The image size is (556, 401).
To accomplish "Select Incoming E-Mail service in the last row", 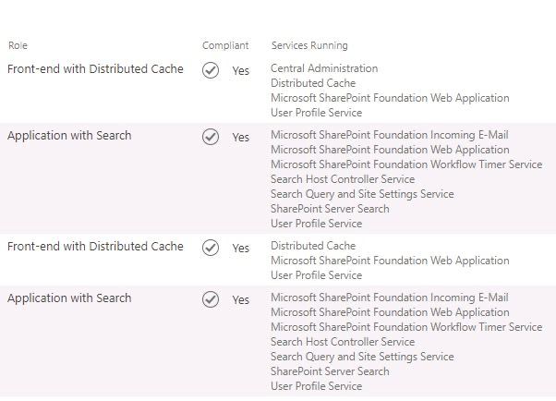I will point(390,298).
